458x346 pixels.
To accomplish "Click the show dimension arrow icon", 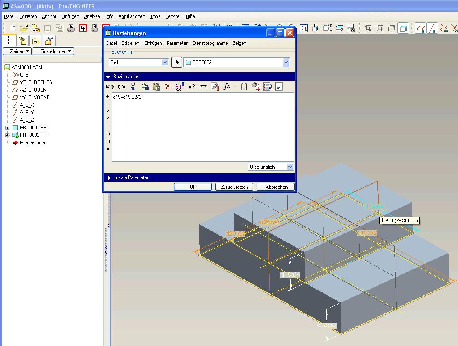I will point(203,87).
